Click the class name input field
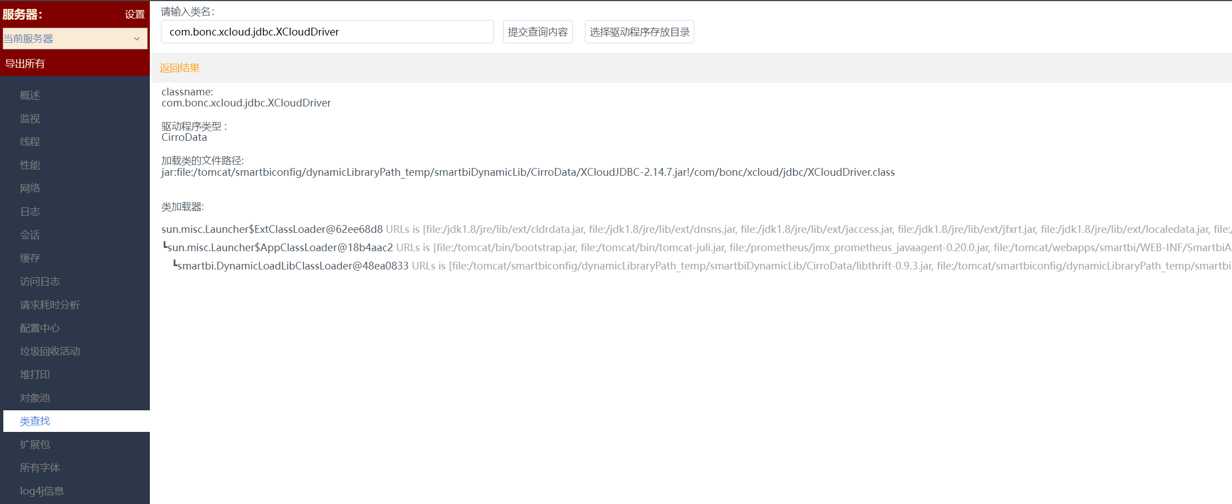This screenshot has width=1232, height=504. 327,32
